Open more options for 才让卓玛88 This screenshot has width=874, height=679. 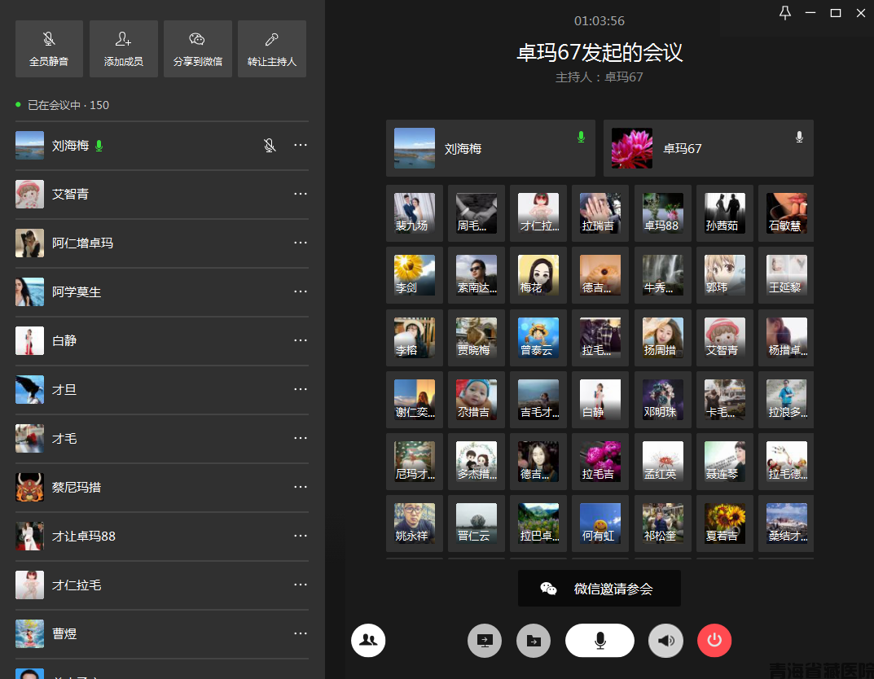click(x=301, y=536)
